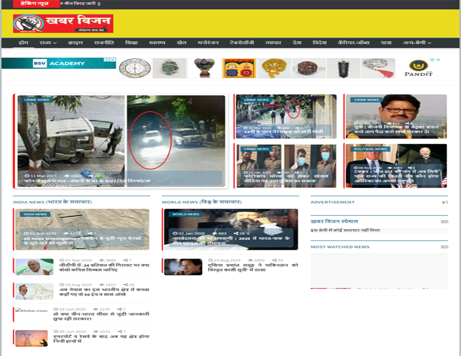Select the मनोरंजन navigation item

[x=208, y=43]
